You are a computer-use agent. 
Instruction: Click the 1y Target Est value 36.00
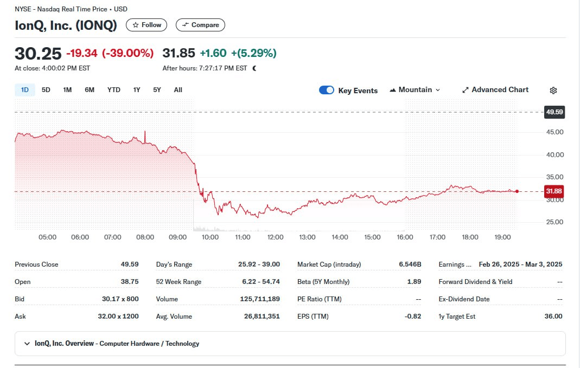pyautogui.click(x=553, y=317)
